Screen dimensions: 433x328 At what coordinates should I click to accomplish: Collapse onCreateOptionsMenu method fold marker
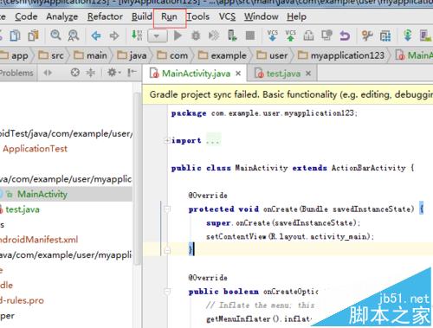click(167, 292)
